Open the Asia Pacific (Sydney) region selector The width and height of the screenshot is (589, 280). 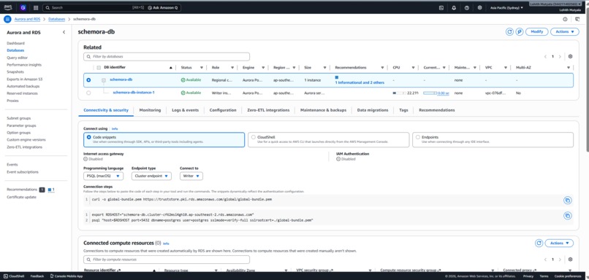coord(506,7)
